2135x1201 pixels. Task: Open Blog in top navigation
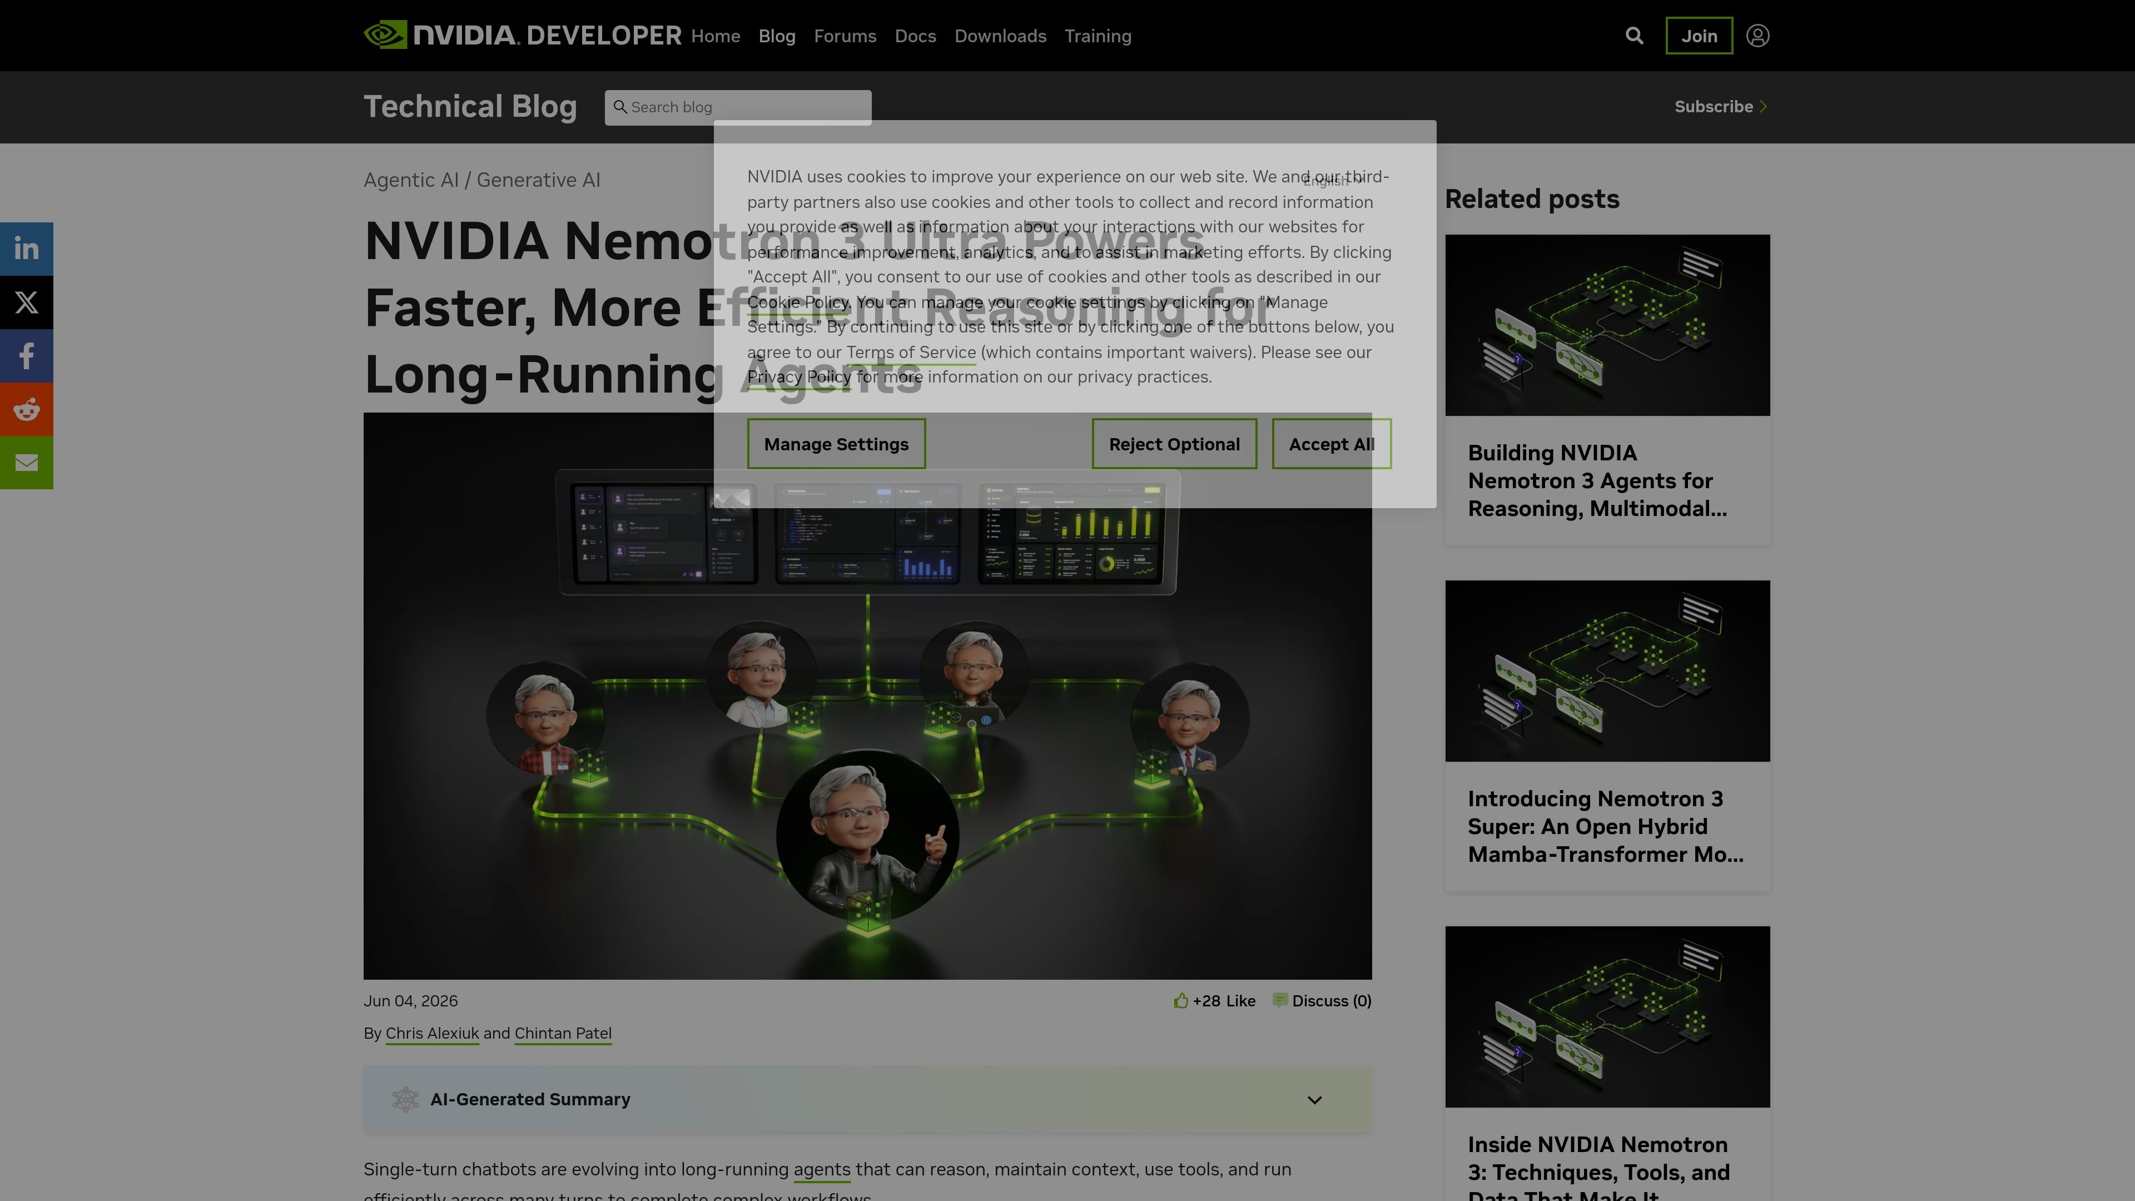click(x=777, y=36)
